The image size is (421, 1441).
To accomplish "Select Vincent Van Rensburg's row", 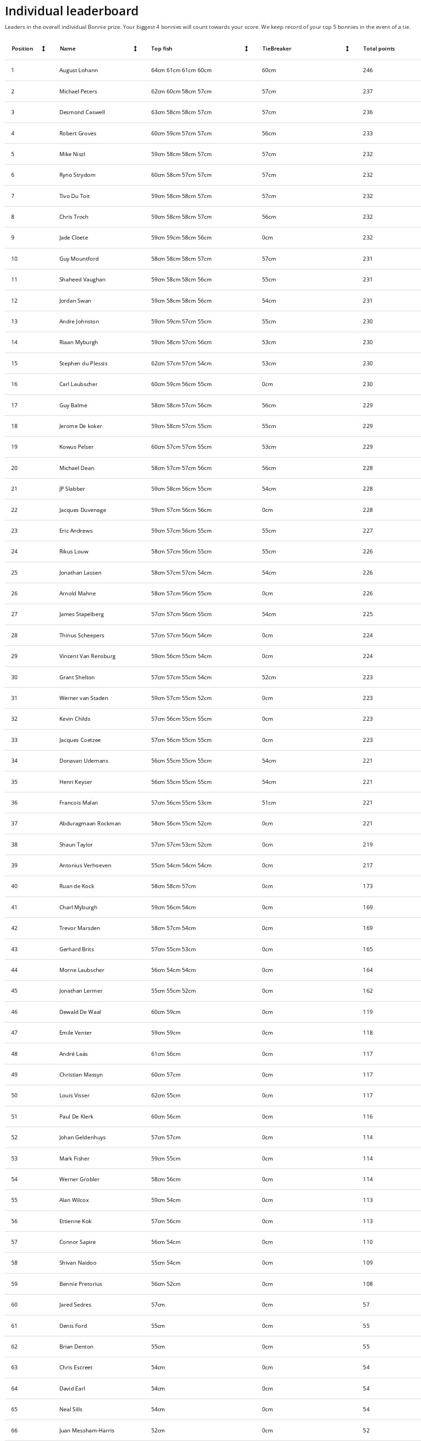I will [x=213, y=656].
